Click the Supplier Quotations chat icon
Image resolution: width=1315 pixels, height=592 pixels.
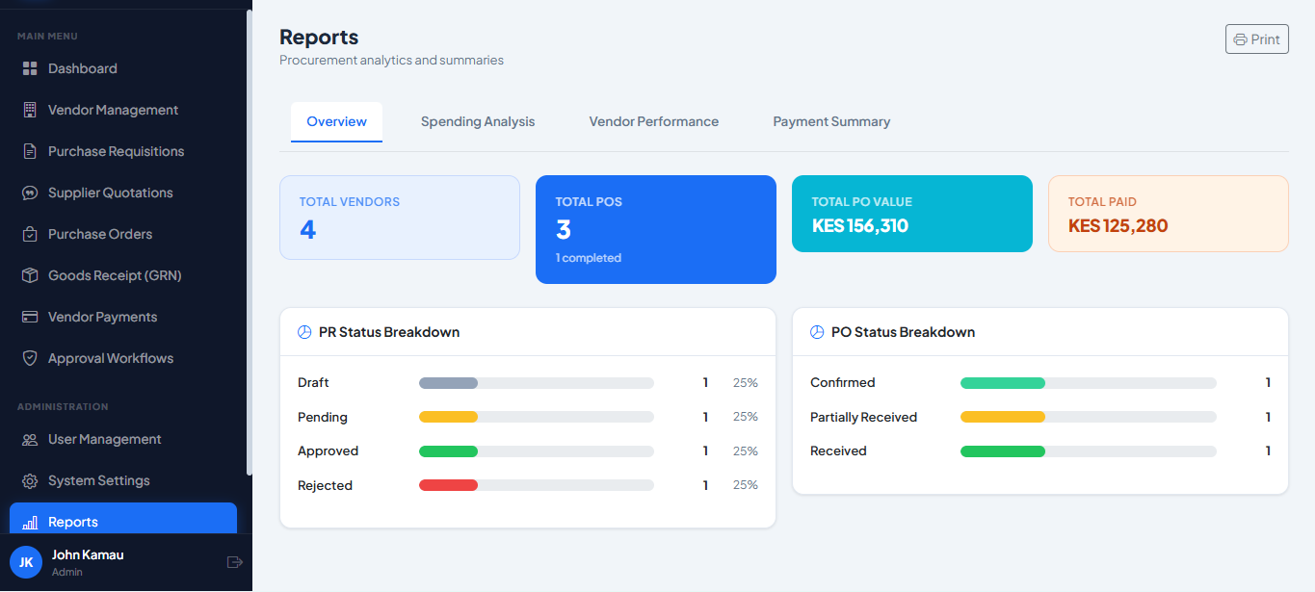coord(29,193)
